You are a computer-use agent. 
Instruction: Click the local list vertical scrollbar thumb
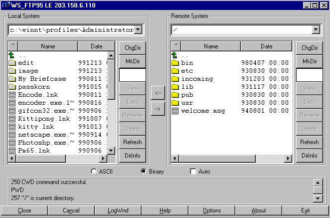click(x=111, y=79)
